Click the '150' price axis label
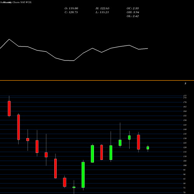The image size is (194, 194). (x=185, y=120)
